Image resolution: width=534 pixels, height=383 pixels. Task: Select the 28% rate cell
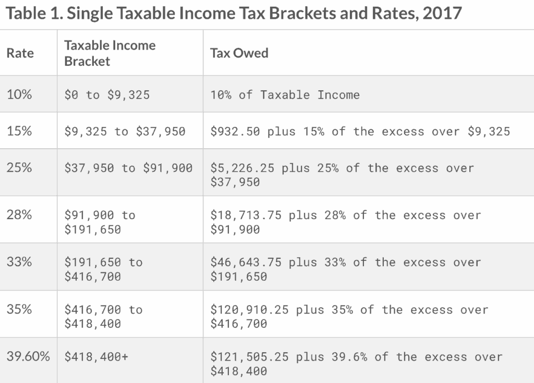click(20, 214)
